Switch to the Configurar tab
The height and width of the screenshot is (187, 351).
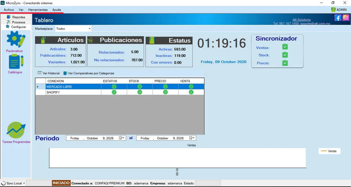(x=16, y=27)
